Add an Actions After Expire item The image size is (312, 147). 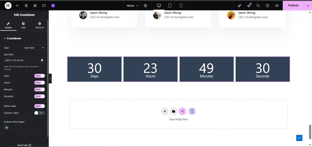click(6, 128)
